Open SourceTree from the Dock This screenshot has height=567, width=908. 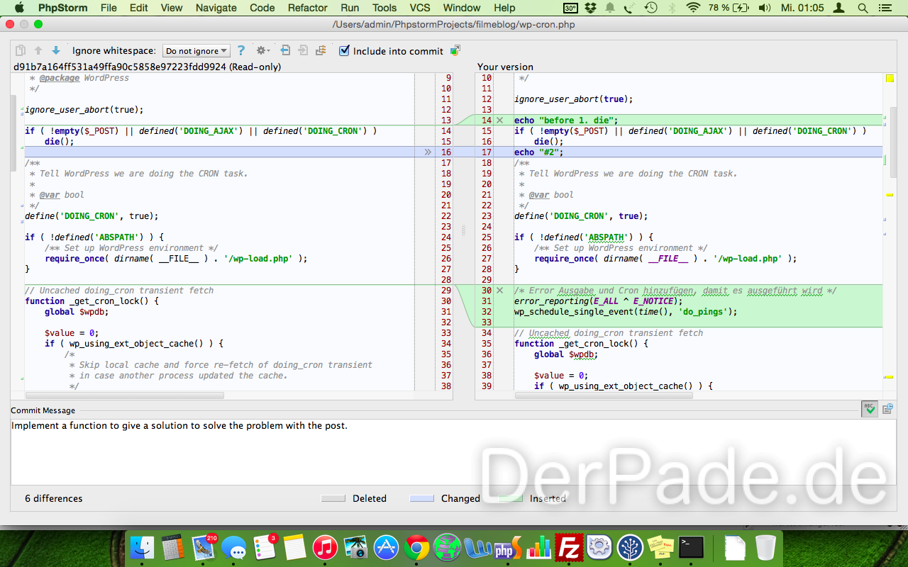click(630, 548)
